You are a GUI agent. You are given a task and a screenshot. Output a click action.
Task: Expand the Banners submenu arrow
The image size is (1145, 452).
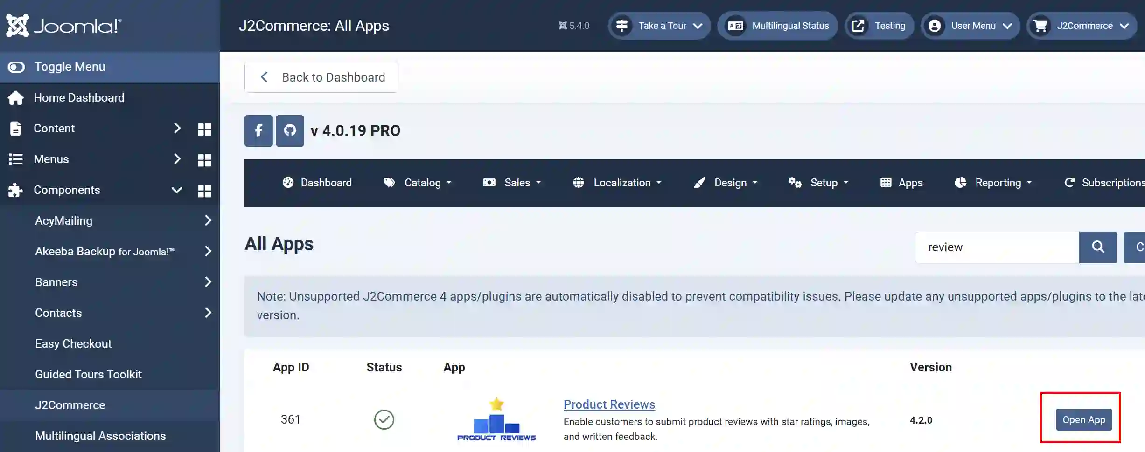208,282
